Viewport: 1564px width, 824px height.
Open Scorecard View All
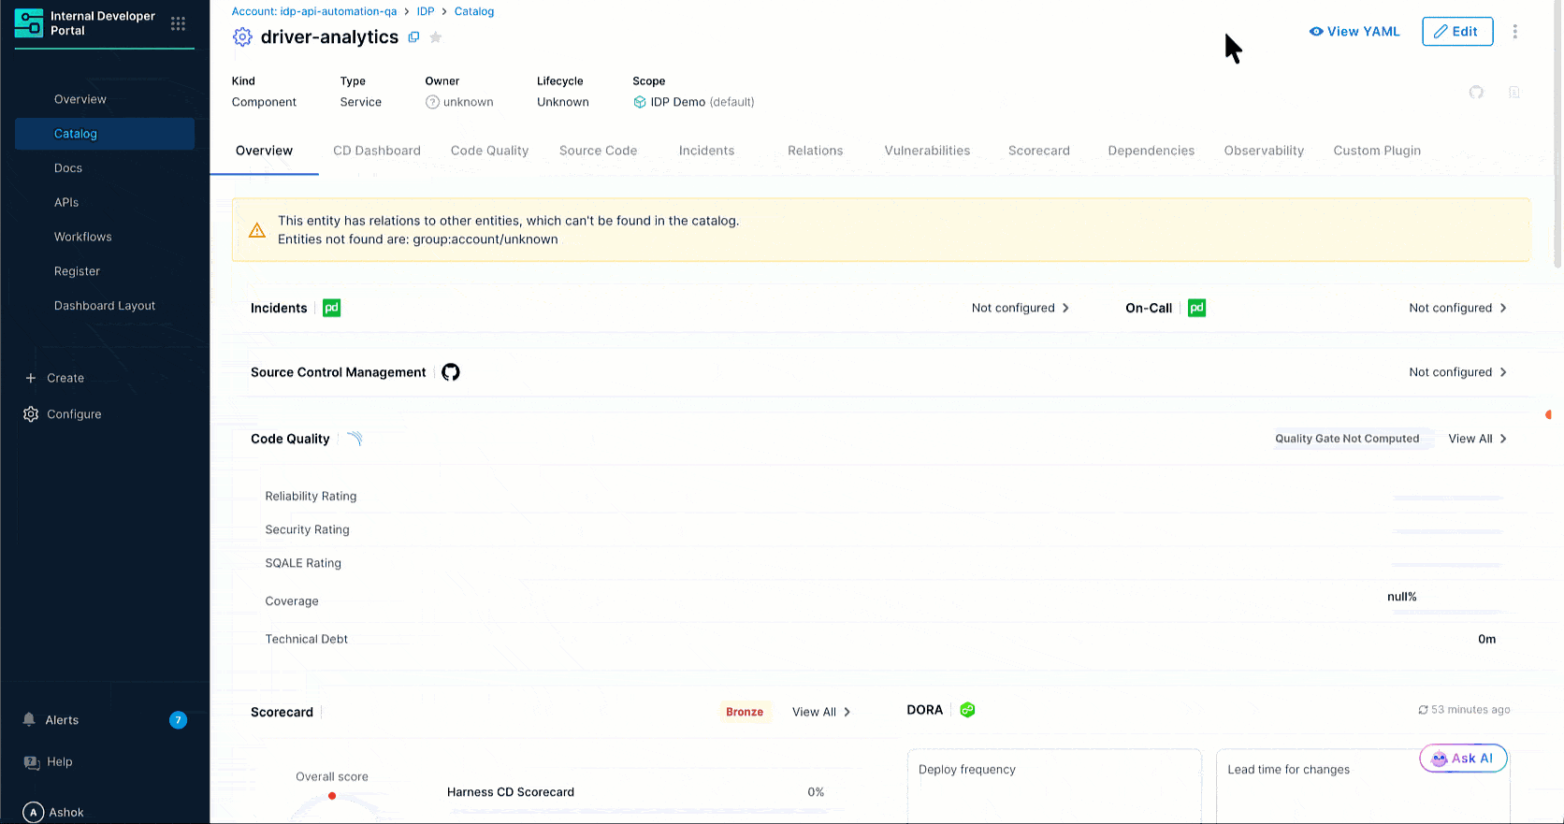click(821, 712)
